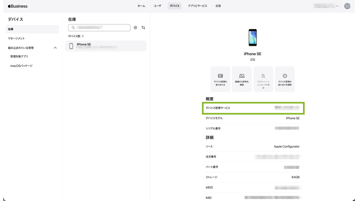Select マネージメント in the sidebar
358x201 pixels.
(16, 38)
